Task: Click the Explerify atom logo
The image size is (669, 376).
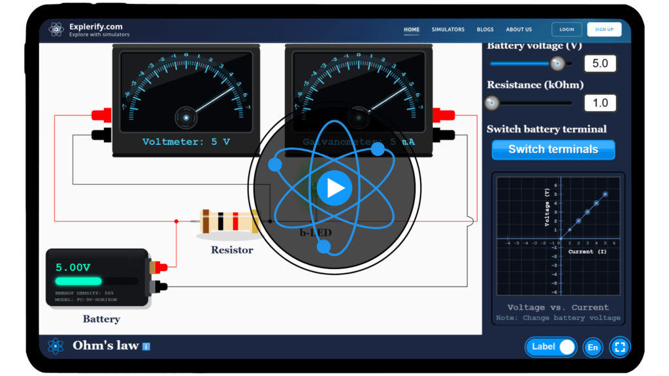Action: 56,29
